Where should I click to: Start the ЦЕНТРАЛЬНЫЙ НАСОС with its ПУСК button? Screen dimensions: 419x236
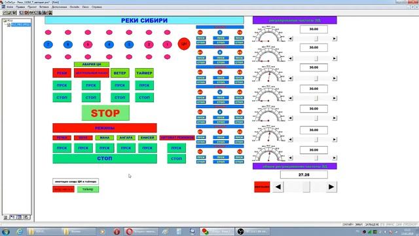(91, 85)
